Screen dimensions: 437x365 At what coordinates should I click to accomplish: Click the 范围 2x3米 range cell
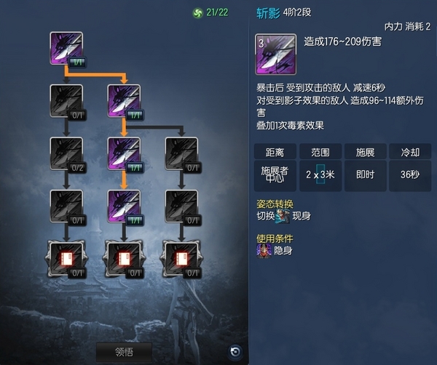point(320,175)
